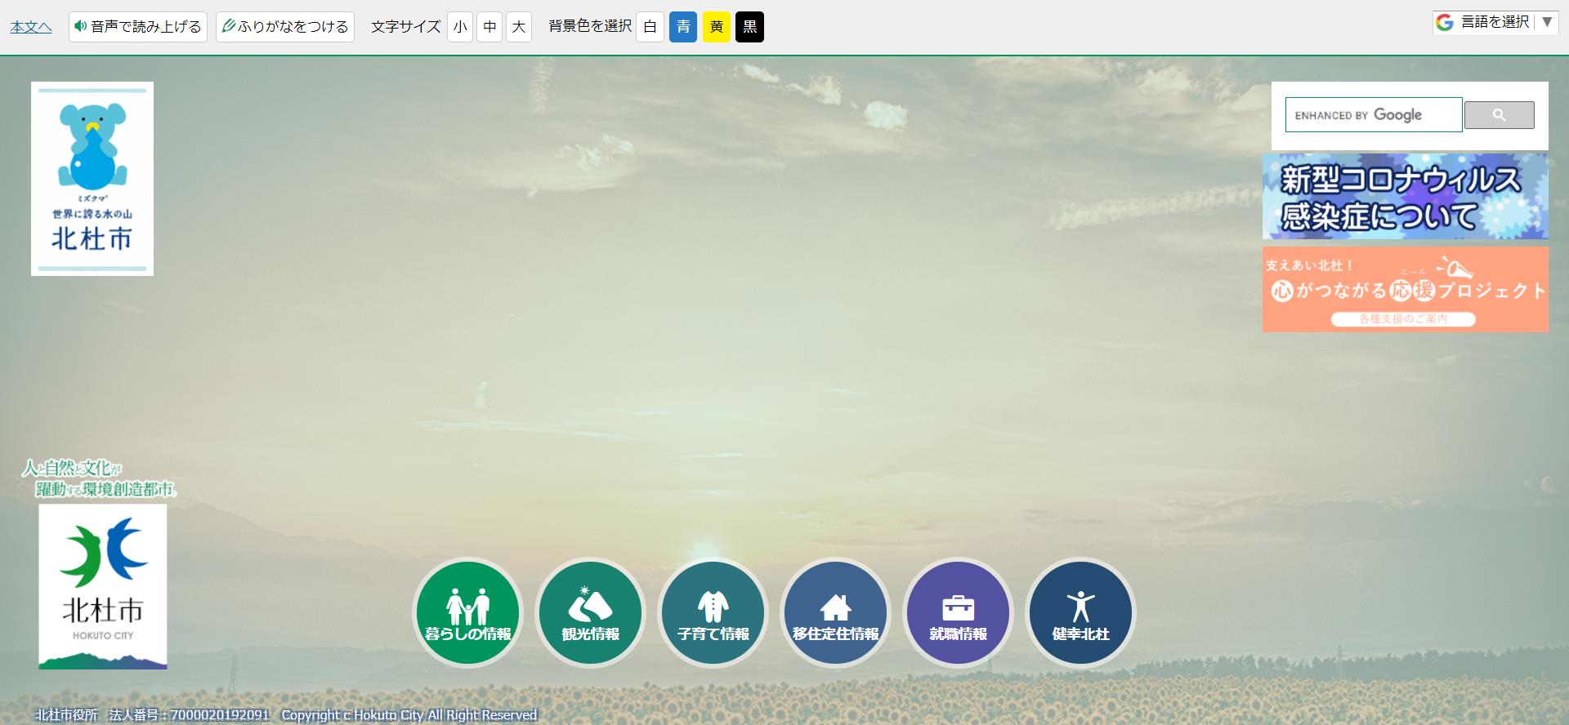Open the 健幸北杜 wellness icon

(1080, 612)
